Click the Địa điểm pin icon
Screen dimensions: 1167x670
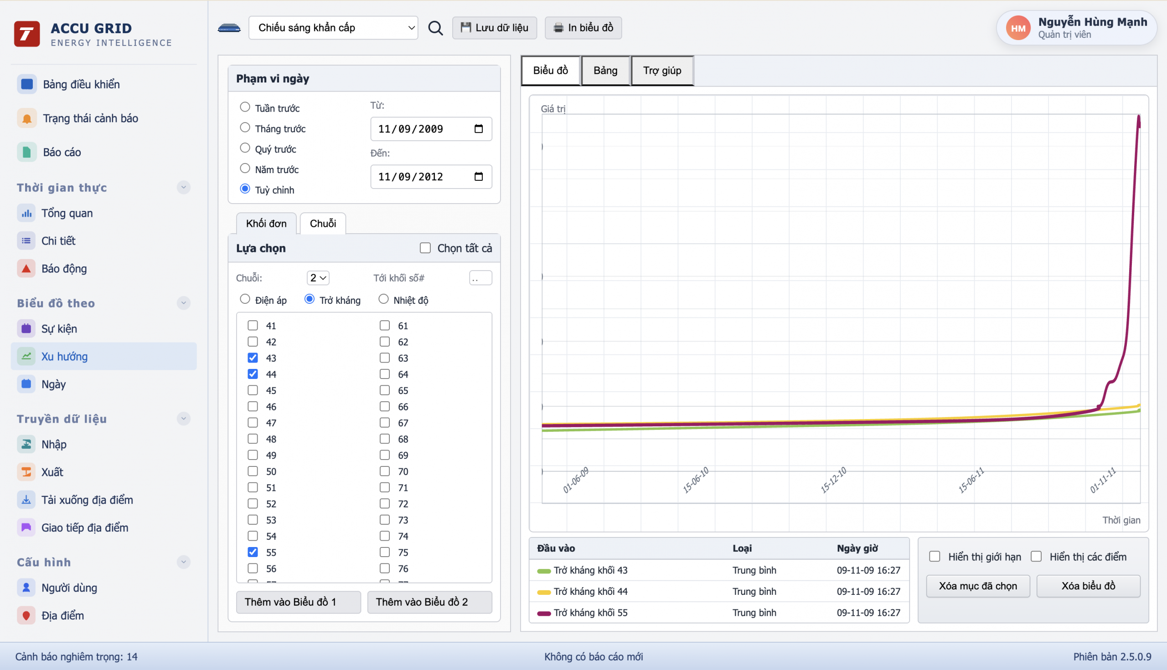(26, 615)
